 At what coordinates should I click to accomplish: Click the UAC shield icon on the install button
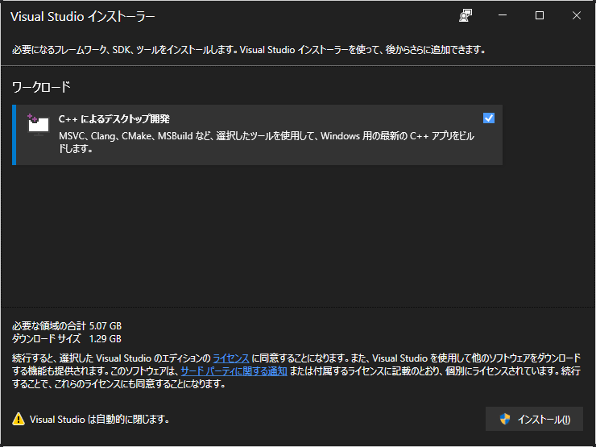click(x=505, y=419)
